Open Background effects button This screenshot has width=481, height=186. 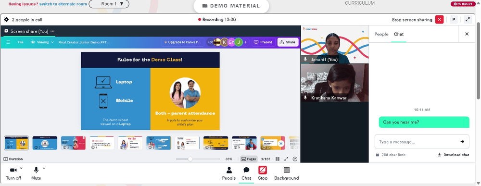click(287, 174)
